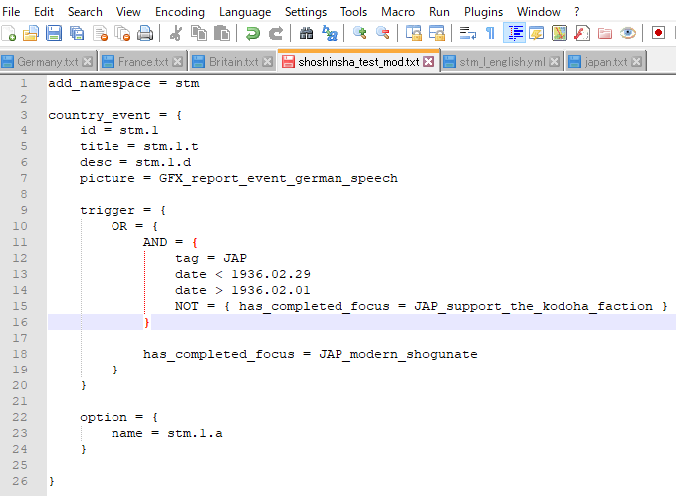Close the Germany.txt tab
The image size is (676, 496).
tap(87, 62)
